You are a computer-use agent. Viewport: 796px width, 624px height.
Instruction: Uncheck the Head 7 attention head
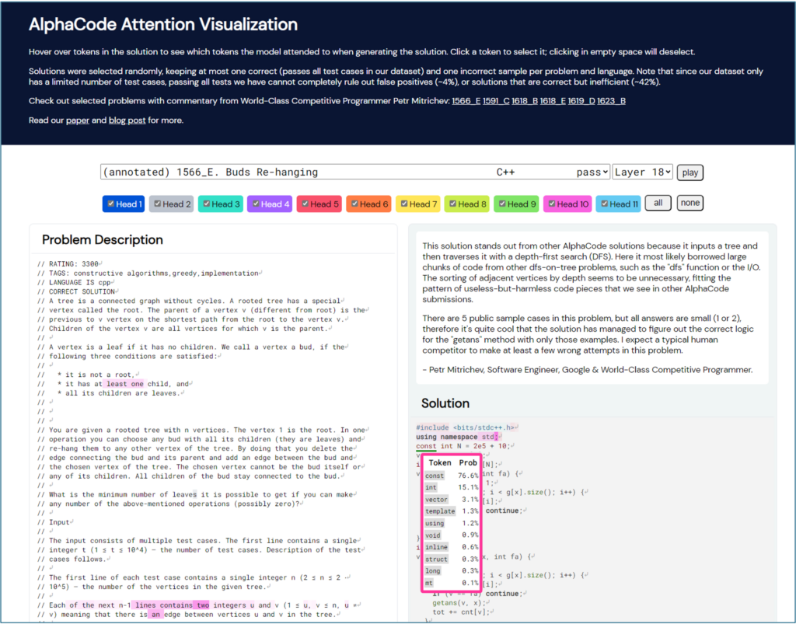tap(405, 204)
